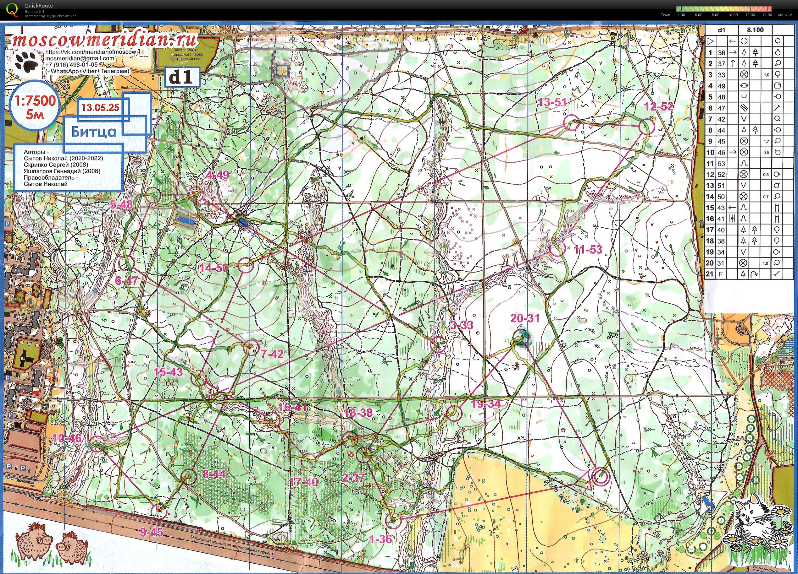Click the QuickRoute logo icon
Screen dimensions: 798x574
click(x=11, y=9)
